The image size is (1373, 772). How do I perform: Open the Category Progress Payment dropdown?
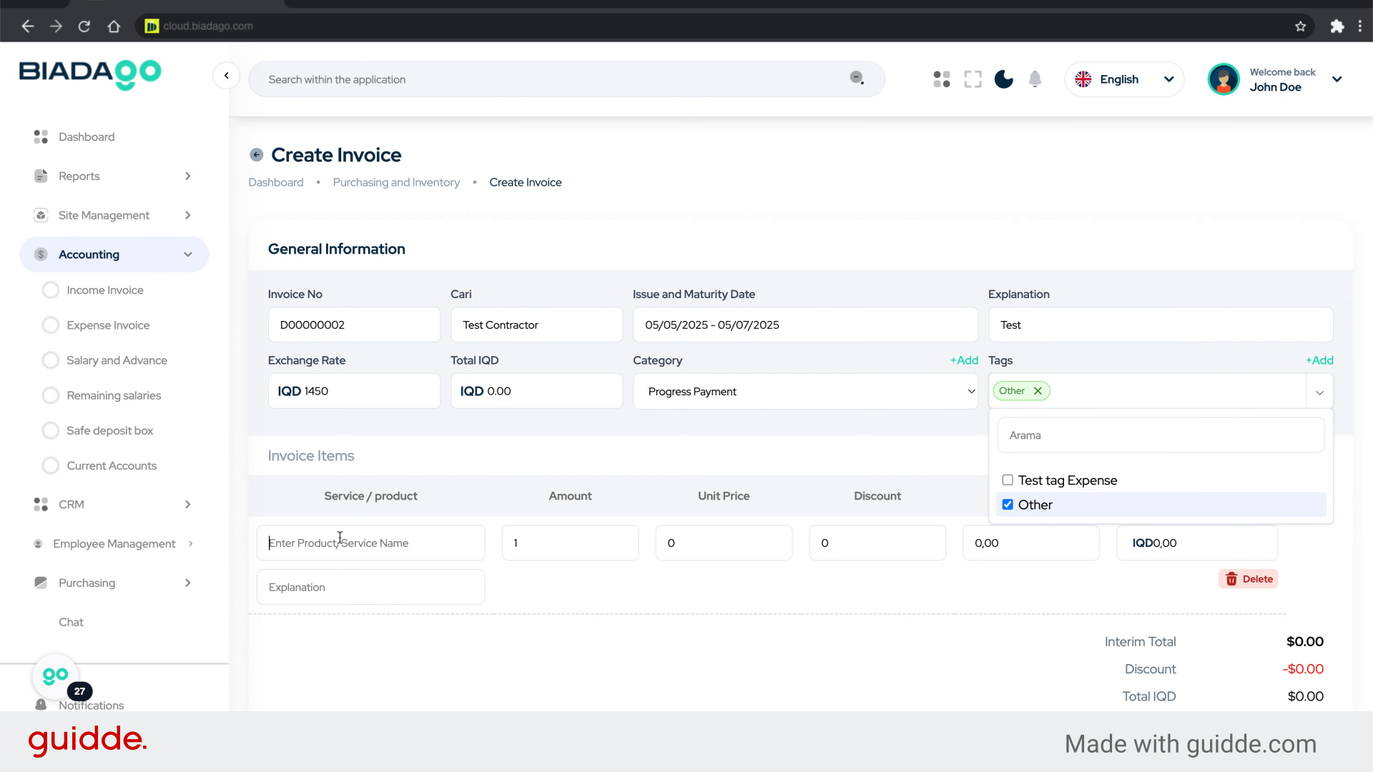[804, 392]
